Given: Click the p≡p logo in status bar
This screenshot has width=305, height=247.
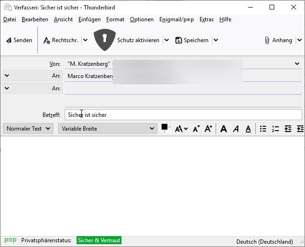Looking at the screenshot, I should click(x=10, y=240).
